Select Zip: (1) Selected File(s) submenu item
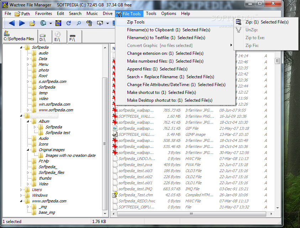Screen dimensions: 300x228 pyautogui.click(x=266, y=22)
